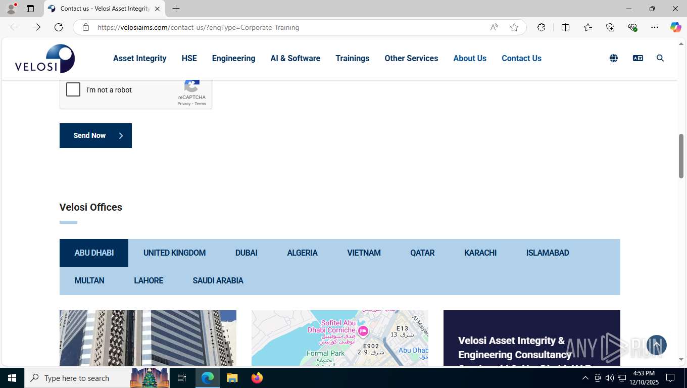The image size is (687, 388).
Task: Open File Explorer from taskbar
Action: [232, 378]
